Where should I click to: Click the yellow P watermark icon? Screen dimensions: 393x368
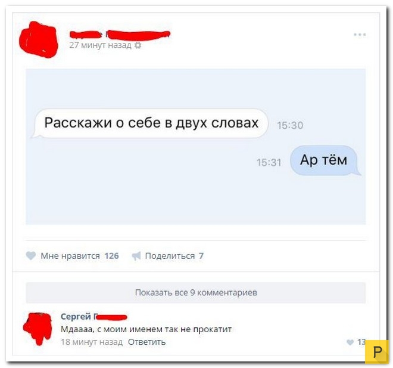click(377, 352)
